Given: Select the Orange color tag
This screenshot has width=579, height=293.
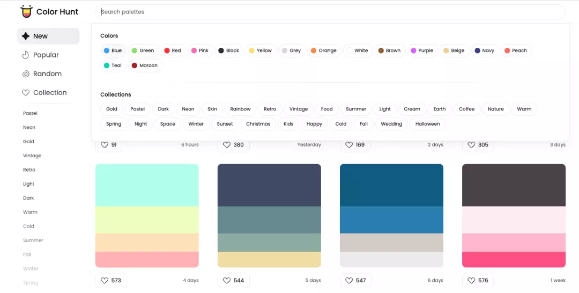Looking at the screenshot, I should coord(324,50).
